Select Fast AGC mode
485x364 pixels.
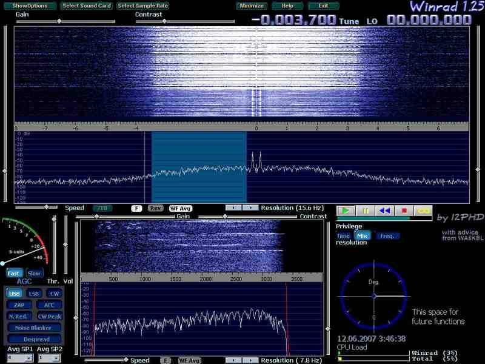[x=14, y=273]
